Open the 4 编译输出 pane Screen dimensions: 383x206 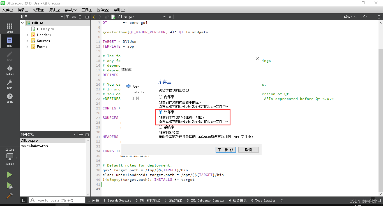click(x=173, y=200)
